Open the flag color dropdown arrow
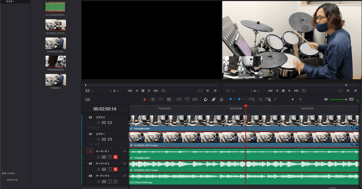 [234, 100]
